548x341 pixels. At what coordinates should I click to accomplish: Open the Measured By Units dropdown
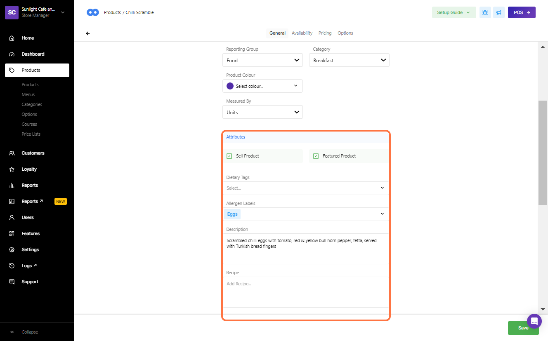(262, 112)
